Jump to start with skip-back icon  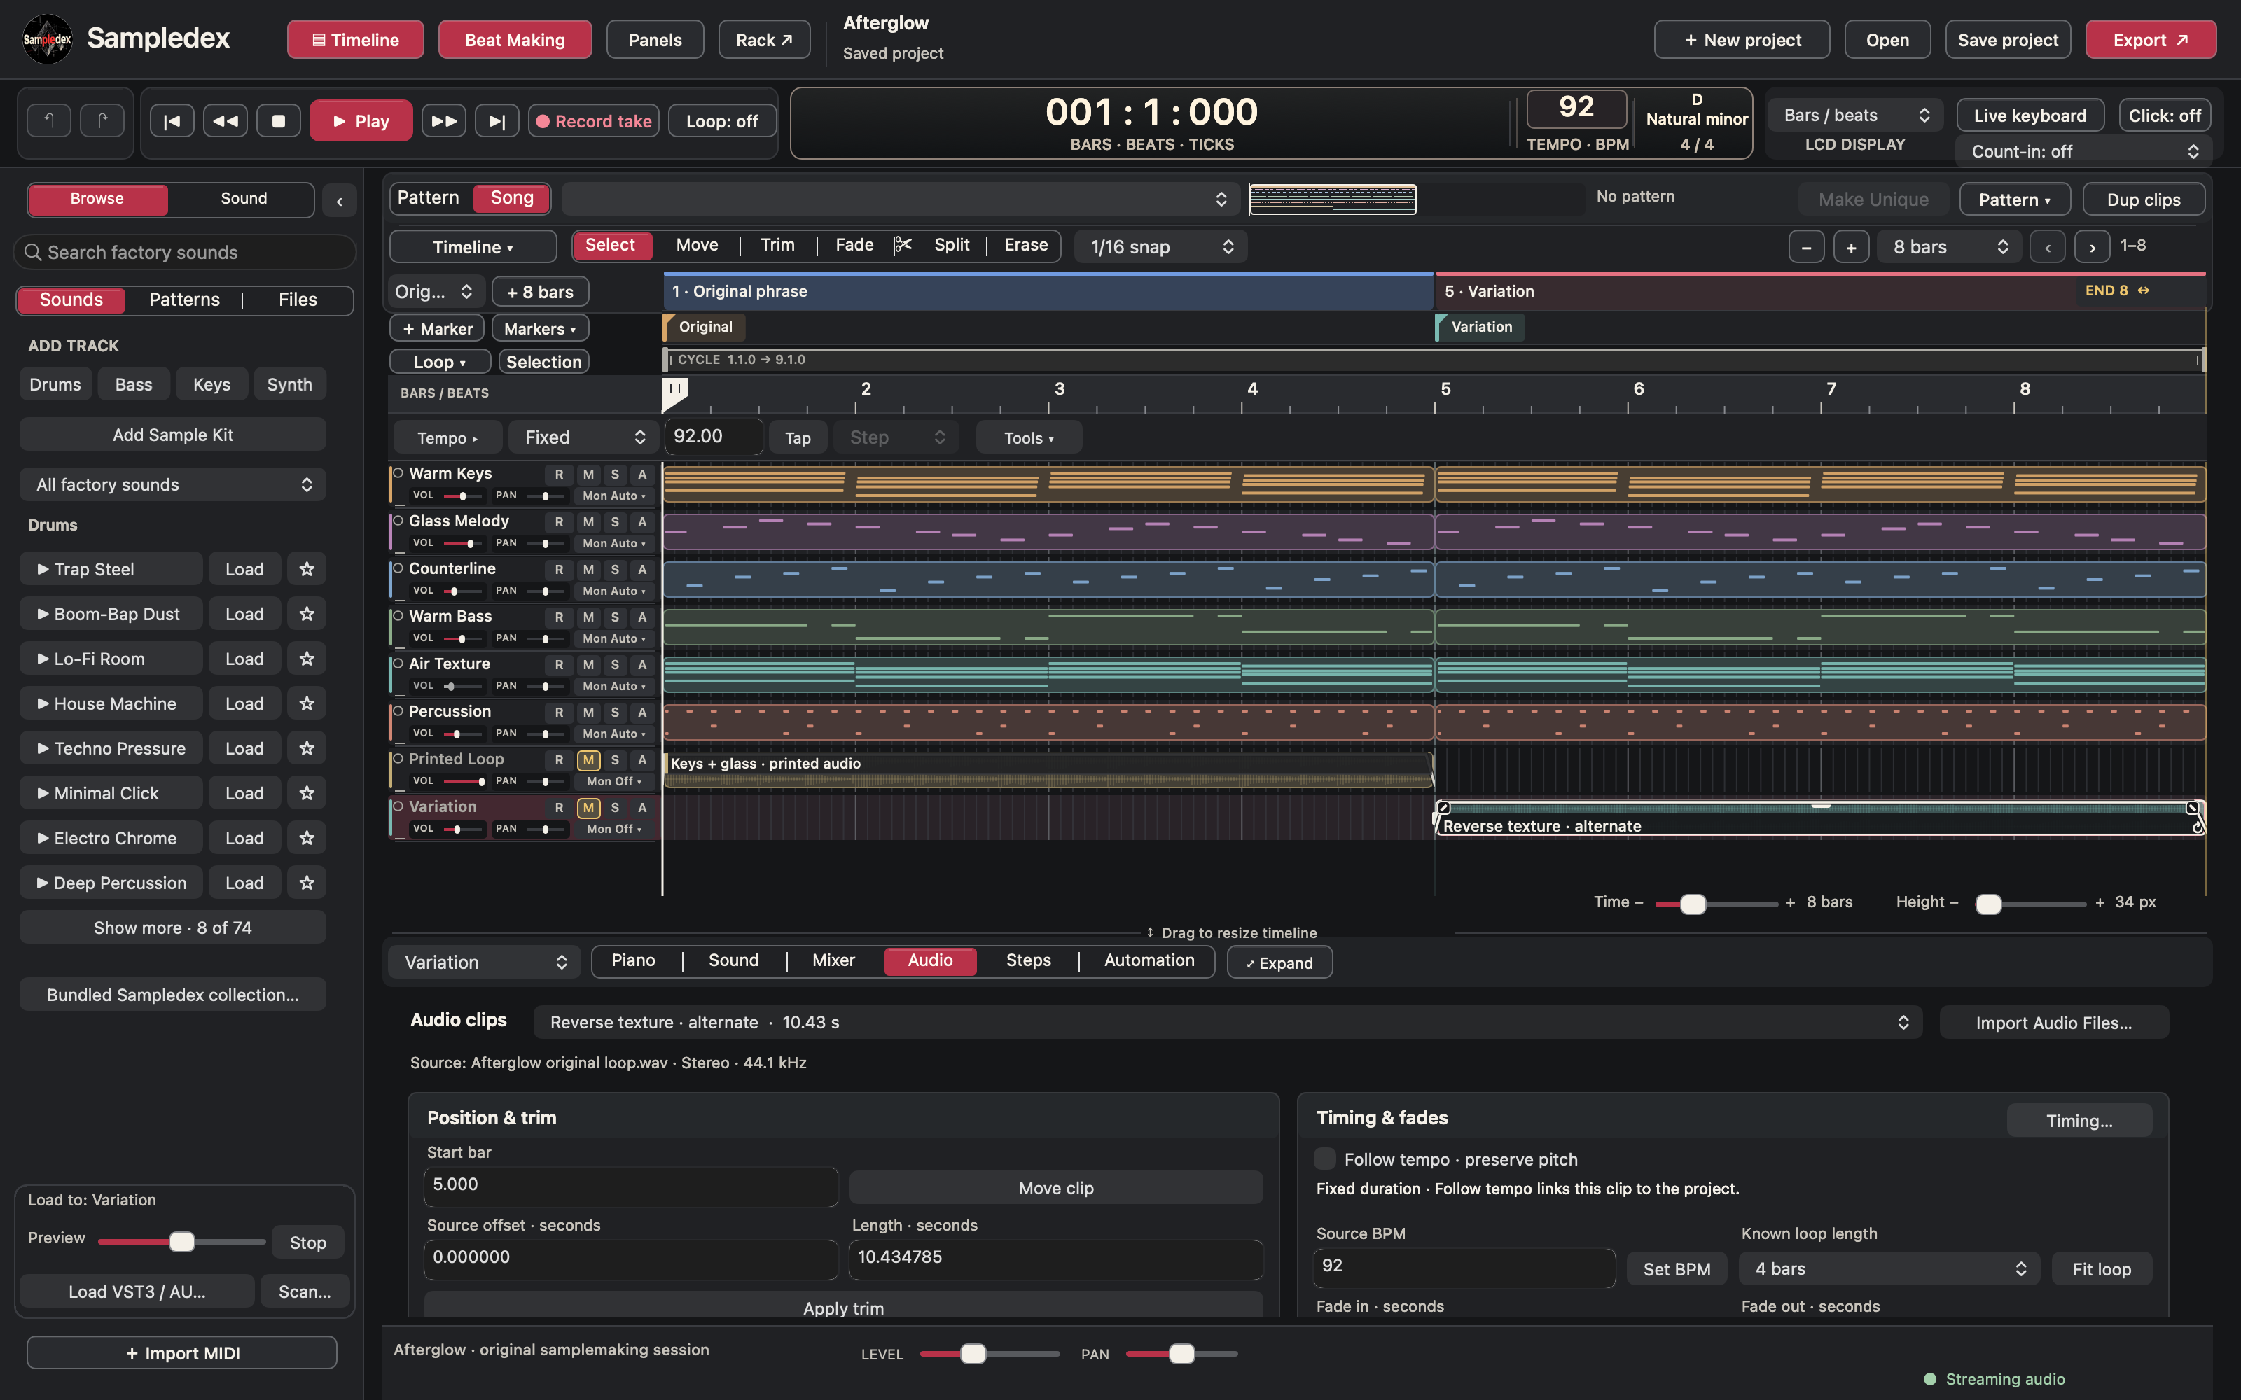coord(172,121)
